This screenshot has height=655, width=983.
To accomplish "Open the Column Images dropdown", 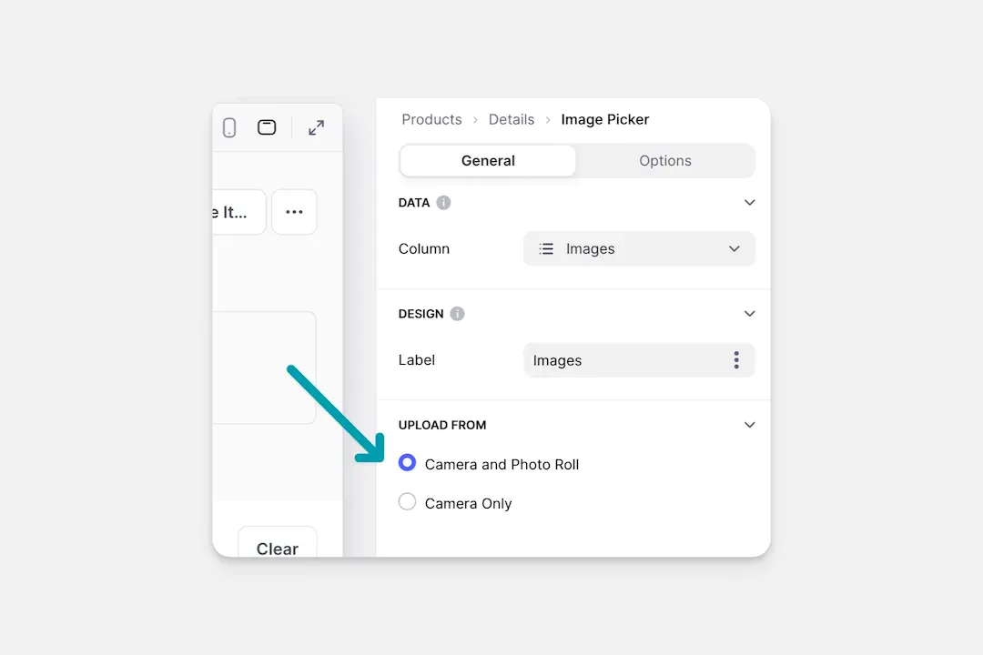I will click(639, 249).
